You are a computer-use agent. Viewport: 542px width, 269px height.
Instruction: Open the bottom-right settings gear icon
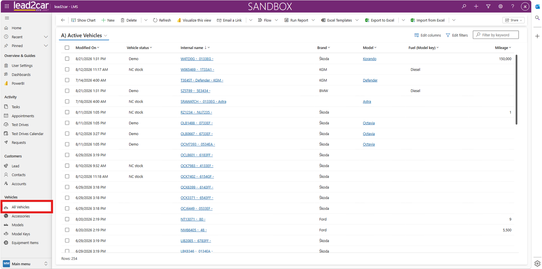tap(537, 264)
